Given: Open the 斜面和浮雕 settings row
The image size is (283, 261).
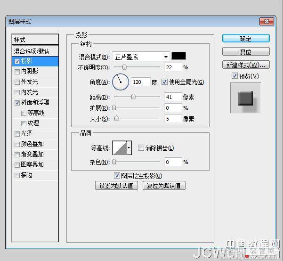Looking at the screenshot, I should [35, 103].
